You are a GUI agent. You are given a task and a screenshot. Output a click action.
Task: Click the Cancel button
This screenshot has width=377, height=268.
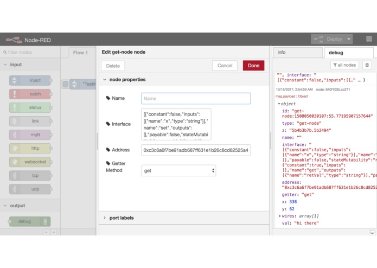pos(225,66)
